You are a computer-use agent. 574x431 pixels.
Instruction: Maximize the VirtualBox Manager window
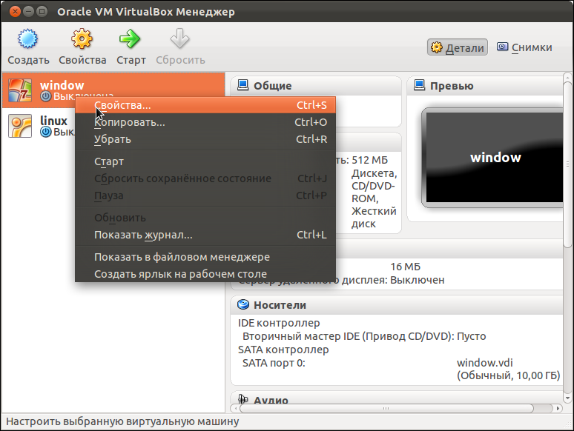42,11
